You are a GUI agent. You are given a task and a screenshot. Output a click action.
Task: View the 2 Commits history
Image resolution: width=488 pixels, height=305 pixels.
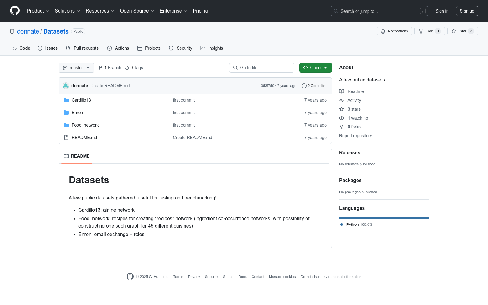coord(313,86)
